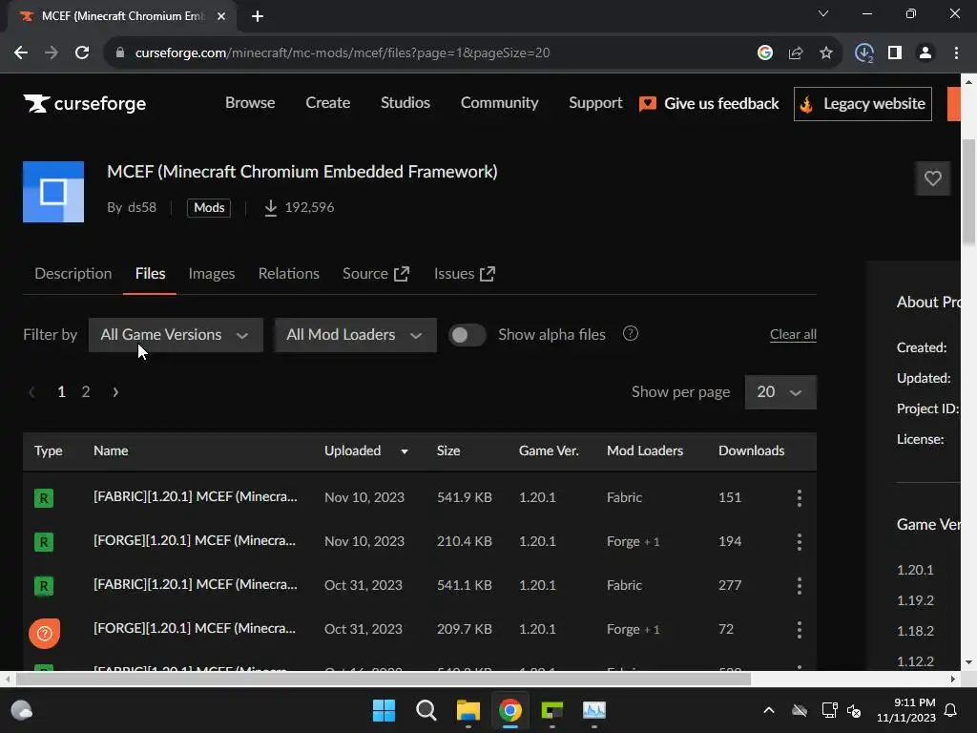977x733 pixels.
Task: Open options menu for 541.9 KB Fabric file
Action: pos(800,497)
